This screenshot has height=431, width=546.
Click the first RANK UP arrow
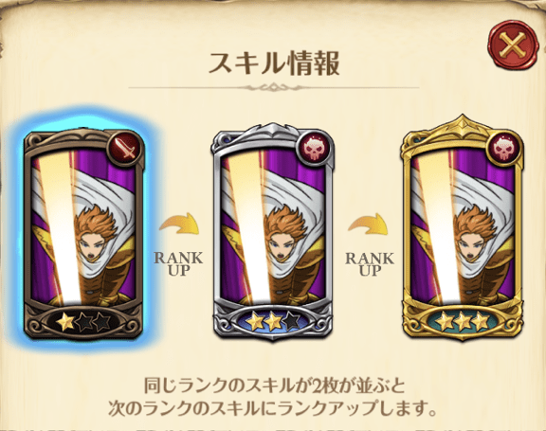click(x=179, y=224)
